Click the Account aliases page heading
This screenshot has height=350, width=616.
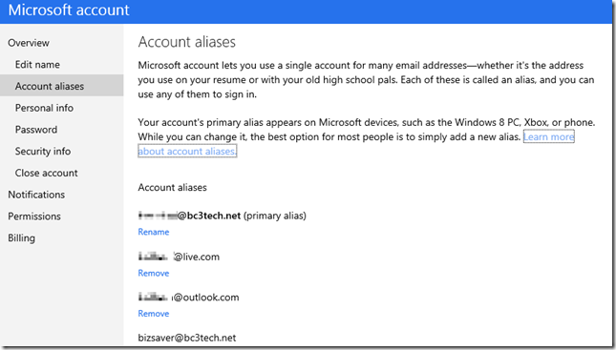tap(186, 42)
